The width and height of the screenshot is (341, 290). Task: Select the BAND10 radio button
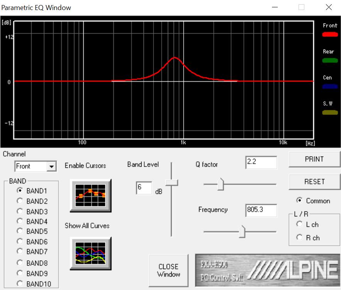click(20, 283)
